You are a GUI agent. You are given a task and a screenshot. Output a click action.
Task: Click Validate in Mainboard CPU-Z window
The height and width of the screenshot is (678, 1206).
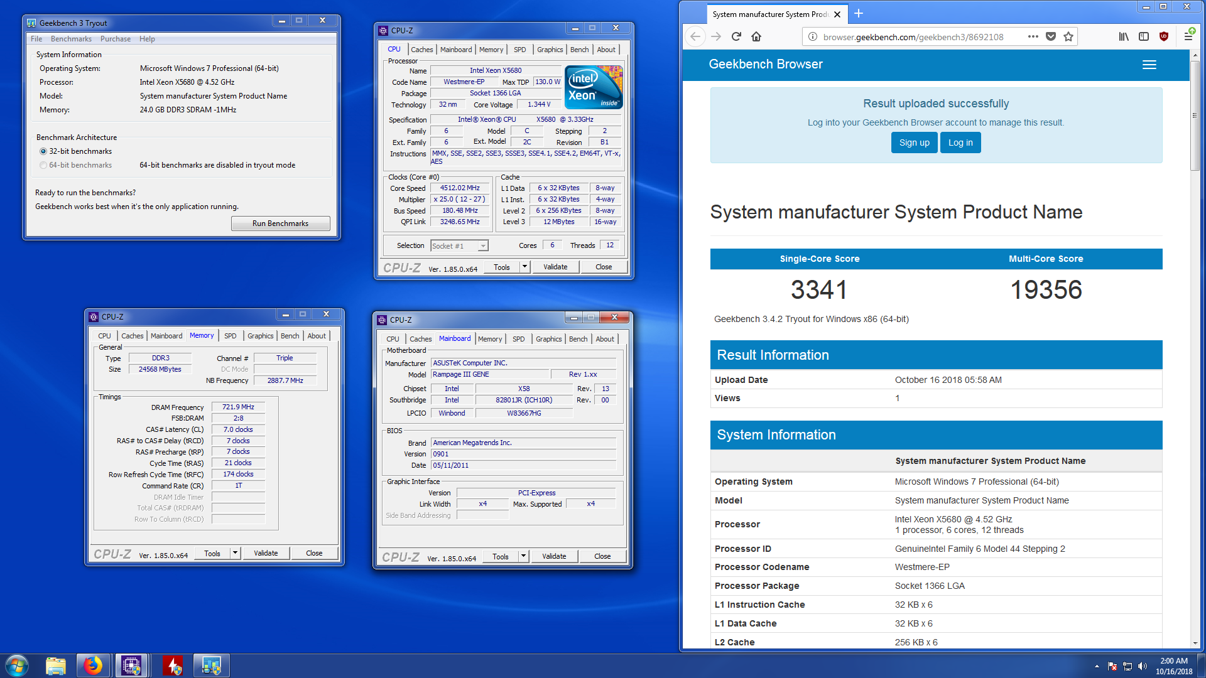coord(554,556)
